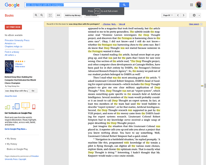206x165 pixels.
Task: Click Find in a library
Action: (12, 52)
